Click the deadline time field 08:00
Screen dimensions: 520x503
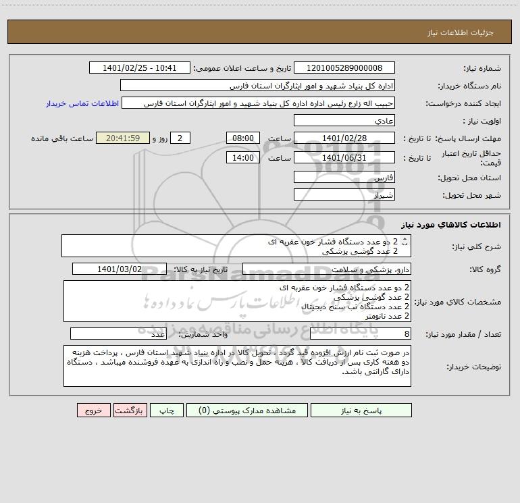tap(242, 138)
